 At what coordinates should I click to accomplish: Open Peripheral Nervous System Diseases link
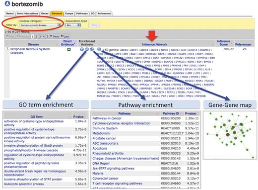[x=30, y=51]
